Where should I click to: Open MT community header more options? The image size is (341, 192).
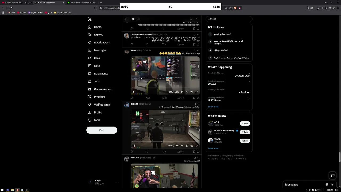[x=197, y=19]
